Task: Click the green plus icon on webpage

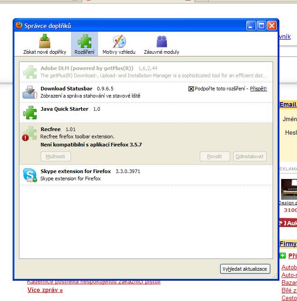Action: [x=283, y=255]
